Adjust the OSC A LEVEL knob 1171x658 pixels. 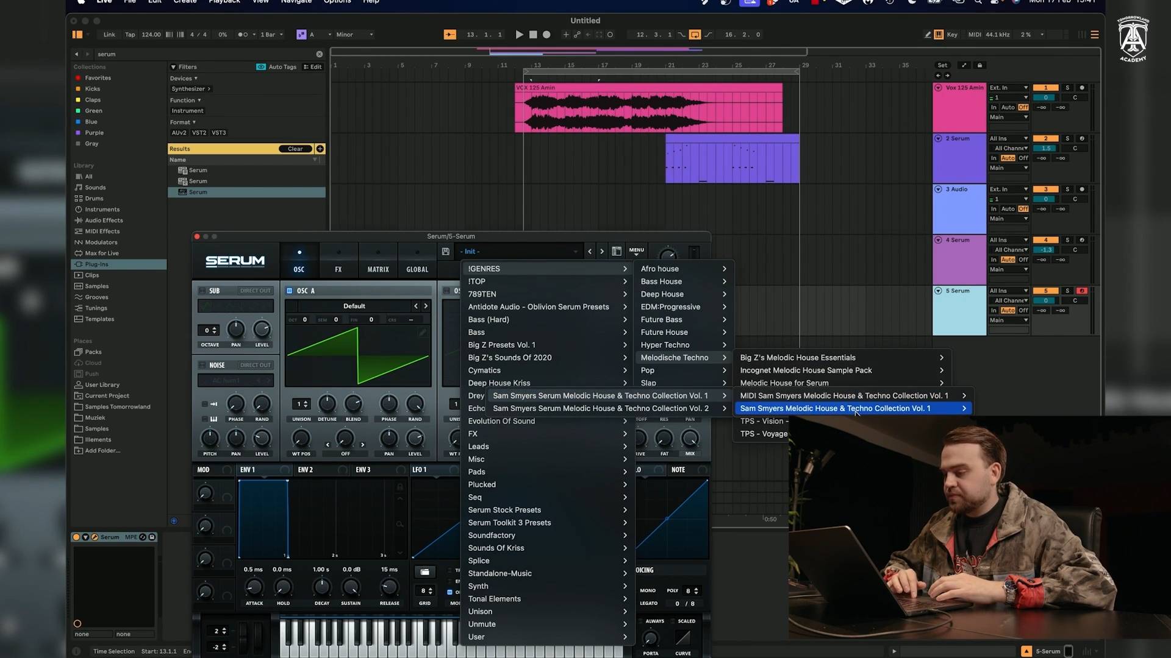pos(415,438)
